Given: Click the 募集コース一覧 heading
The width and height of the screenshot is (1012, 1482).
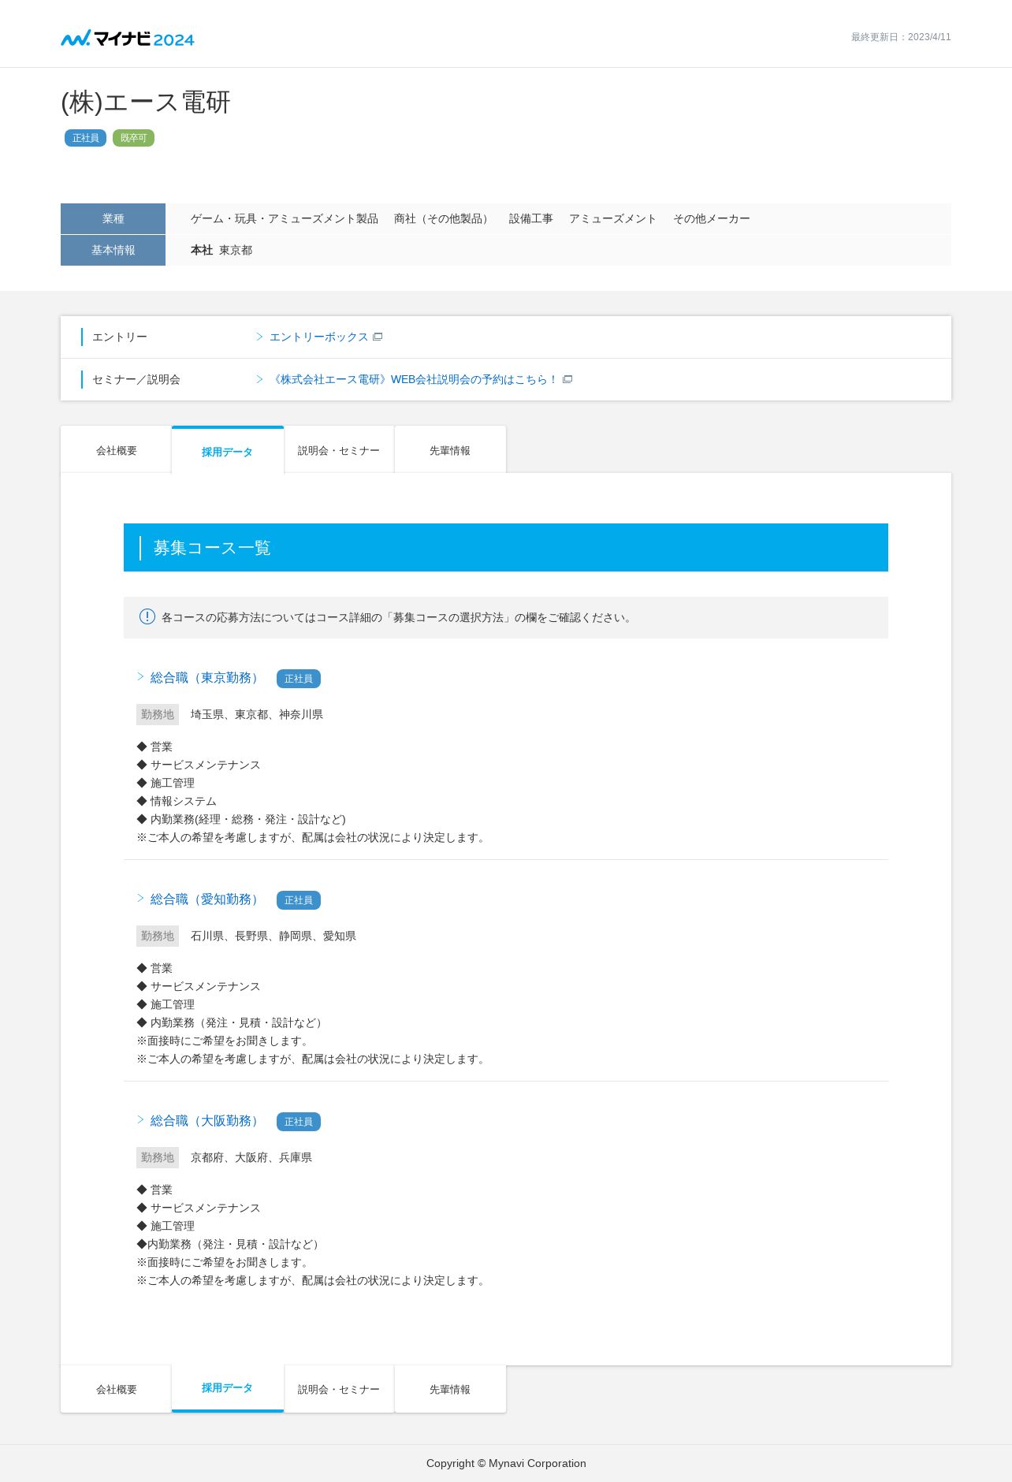Looking at the screenshot, I should click(x=212, y=548).
